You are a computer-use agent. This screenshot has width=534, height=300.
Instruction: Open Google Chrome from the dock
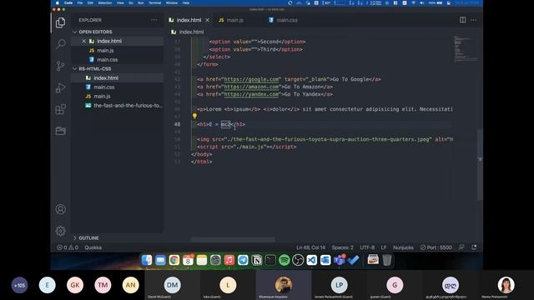174,260
